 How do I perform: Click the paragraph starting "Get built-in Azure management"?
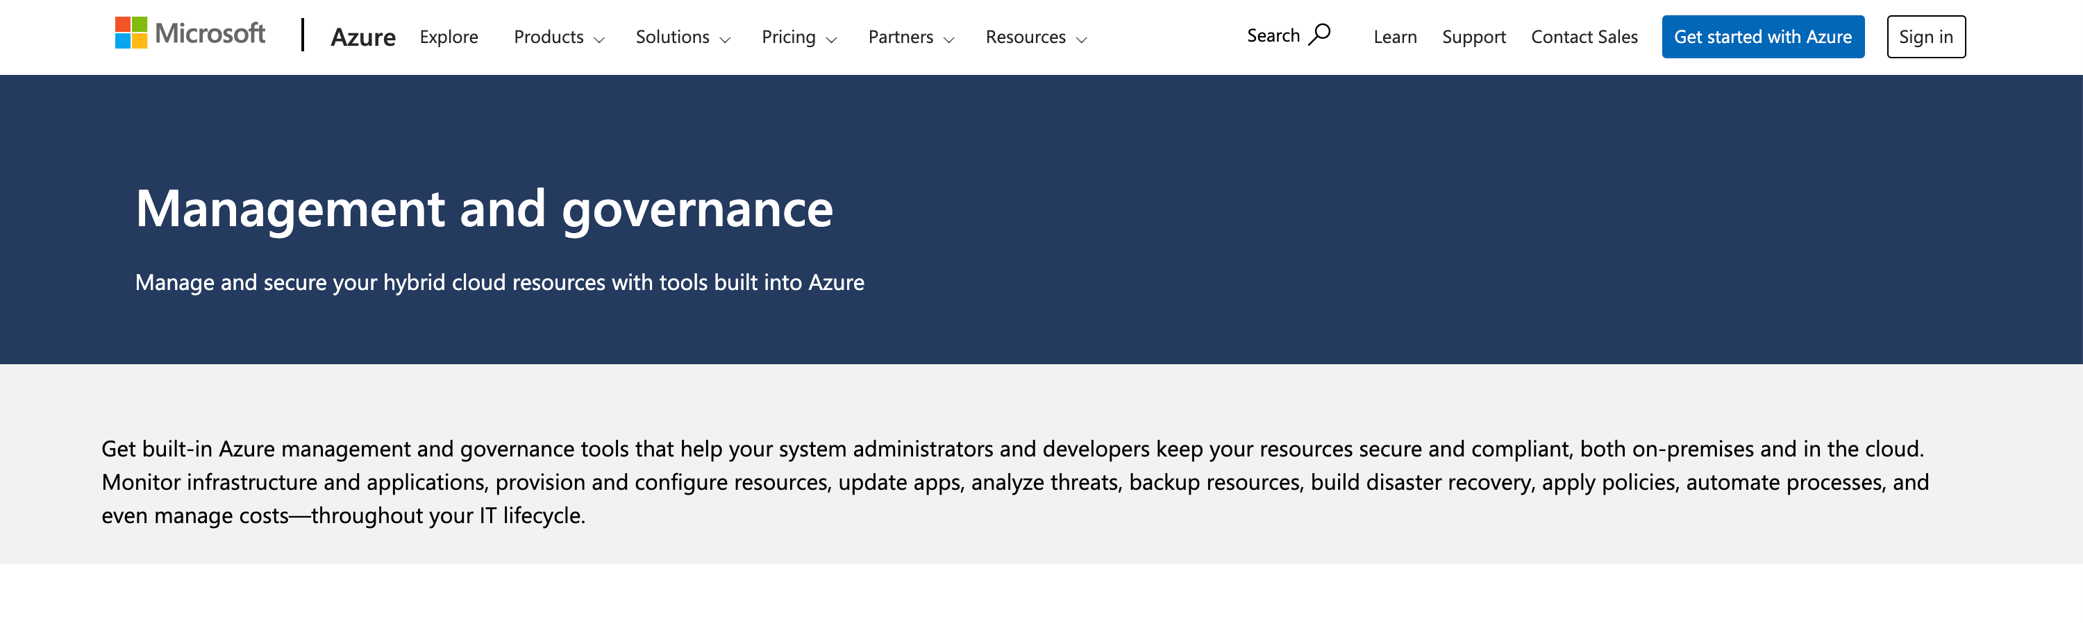1015,482
